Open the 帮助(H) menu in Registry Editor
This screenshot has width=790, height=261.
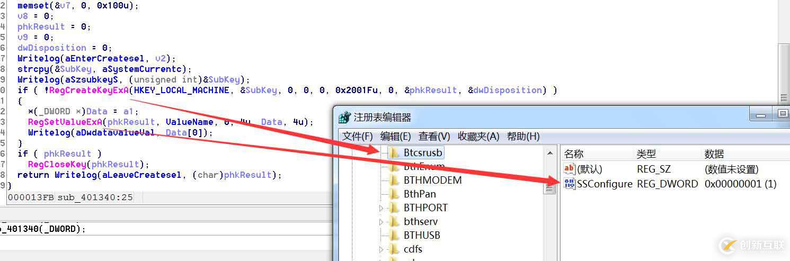[523, 136]
